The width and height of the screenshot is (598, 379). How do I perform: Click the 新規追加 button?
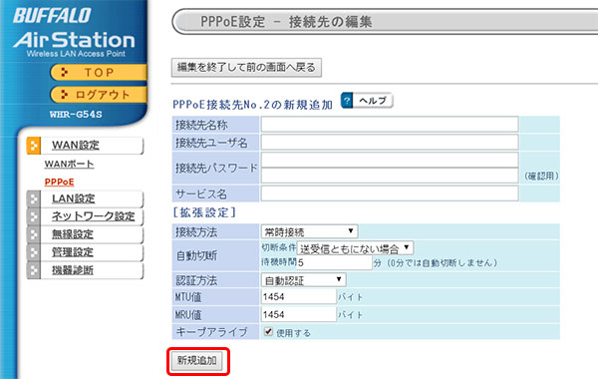point(196,361)
